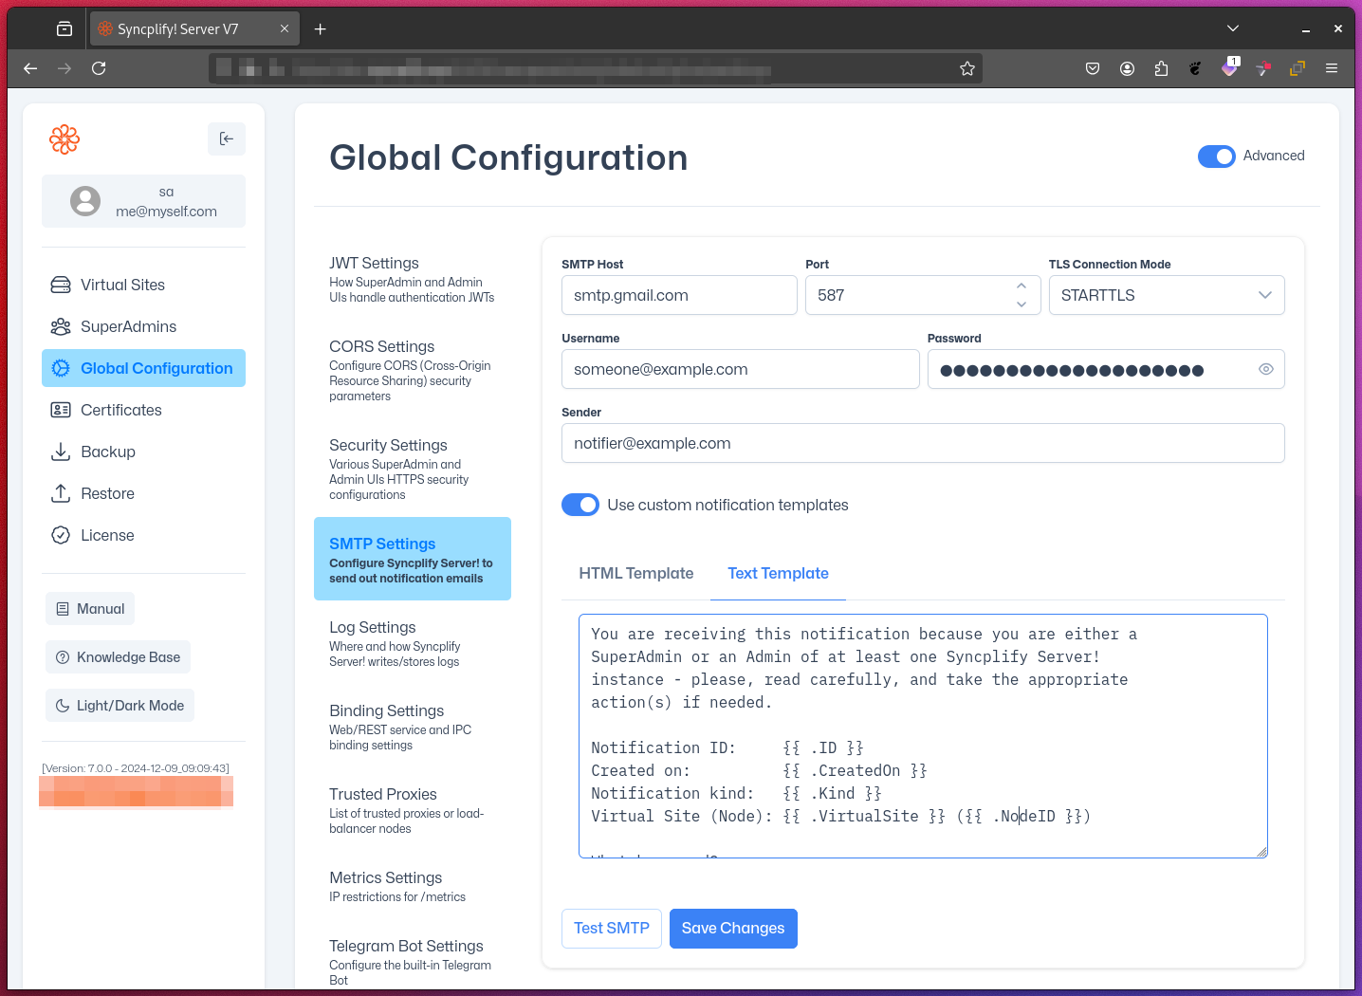Viewport: 1362px width, 996px height.
Task: Open the SuperAdmins section
Action: pos(128,326)
